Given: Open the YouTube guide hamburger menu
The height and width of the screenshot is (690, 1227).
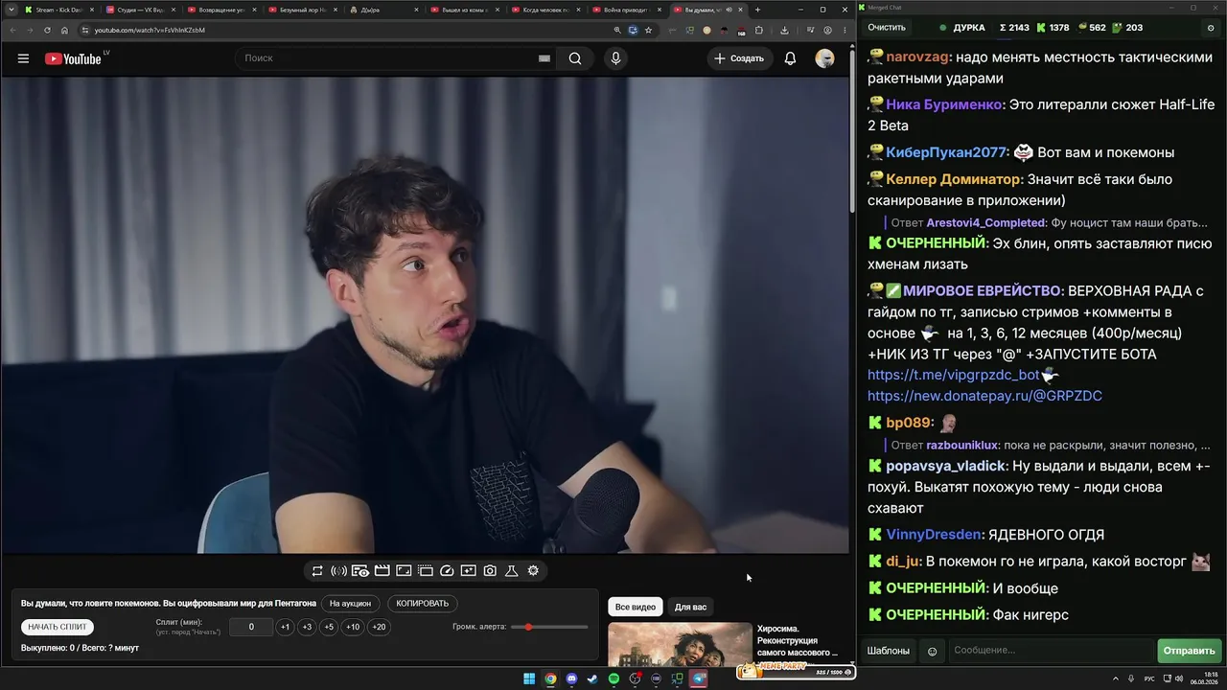Looking at the screenshot, I should (x=23, y=58).
